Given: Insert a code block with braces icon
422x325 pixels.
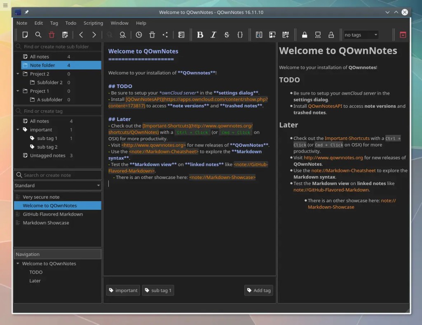Looking at the screenshot, I should (x=240, y=35).
